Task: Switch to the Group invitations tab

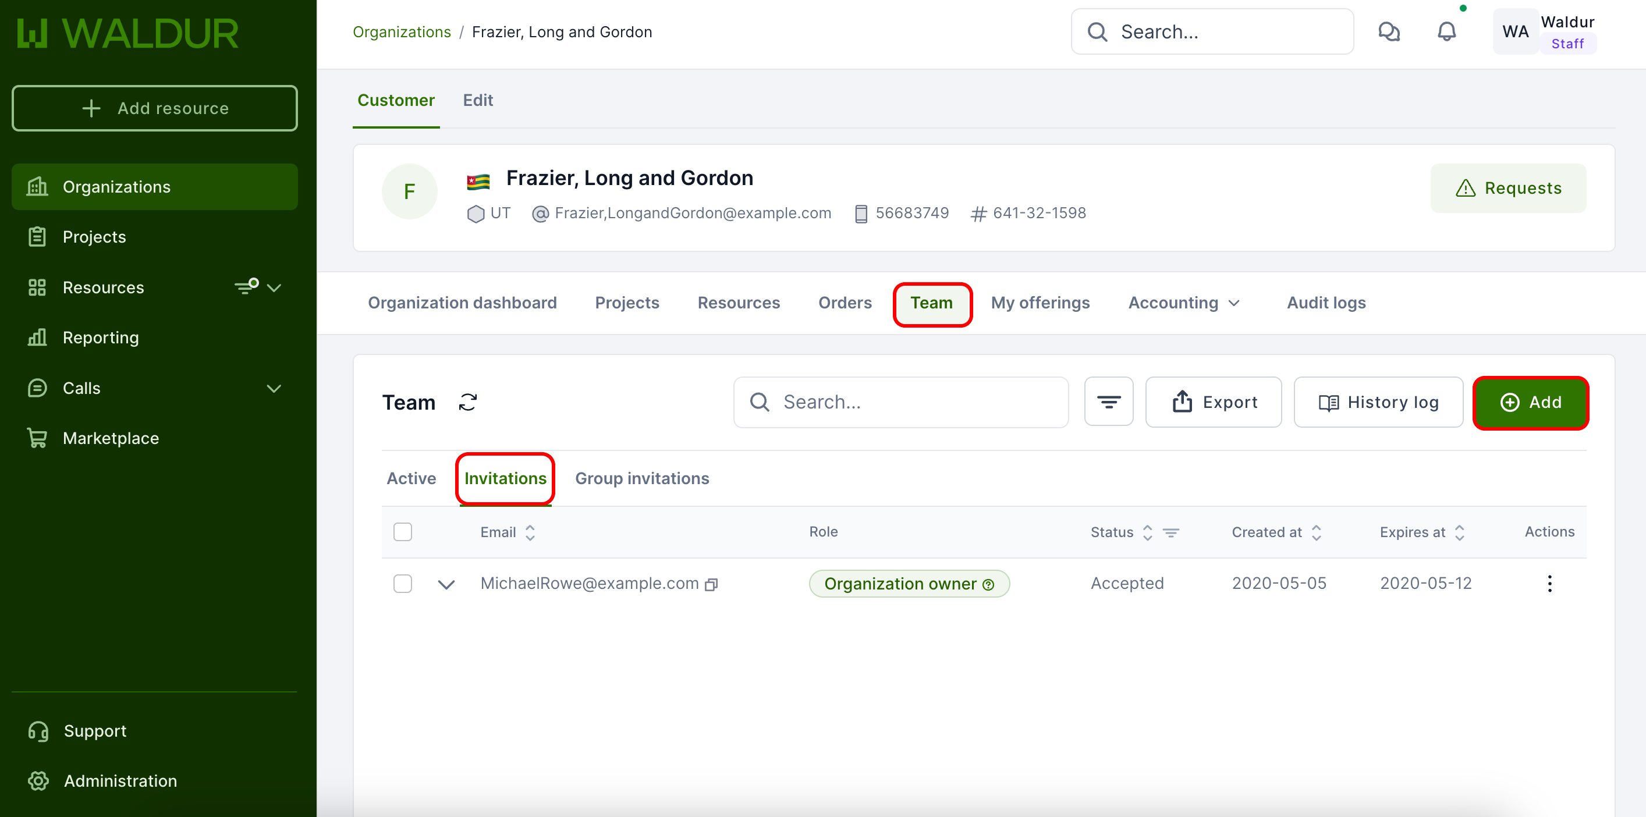Action: [x=641, y=478]
